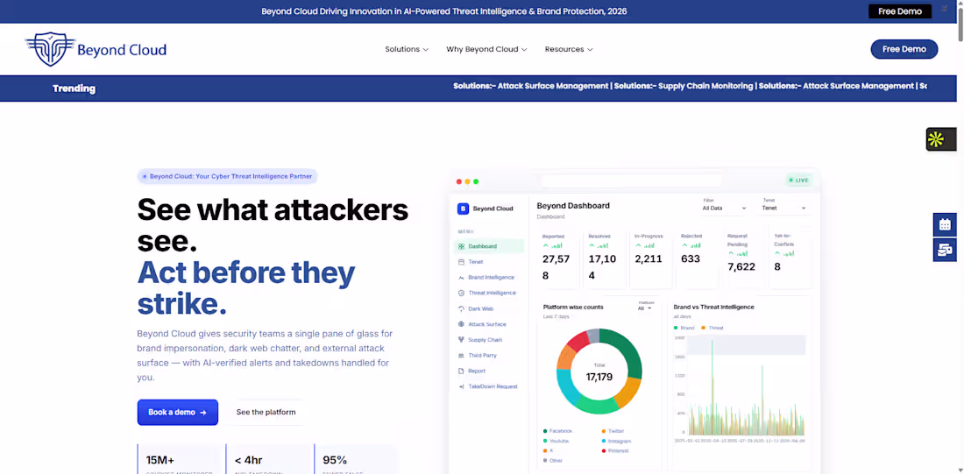
Task: Expand the Resources menu
Action: coord(569,49)
